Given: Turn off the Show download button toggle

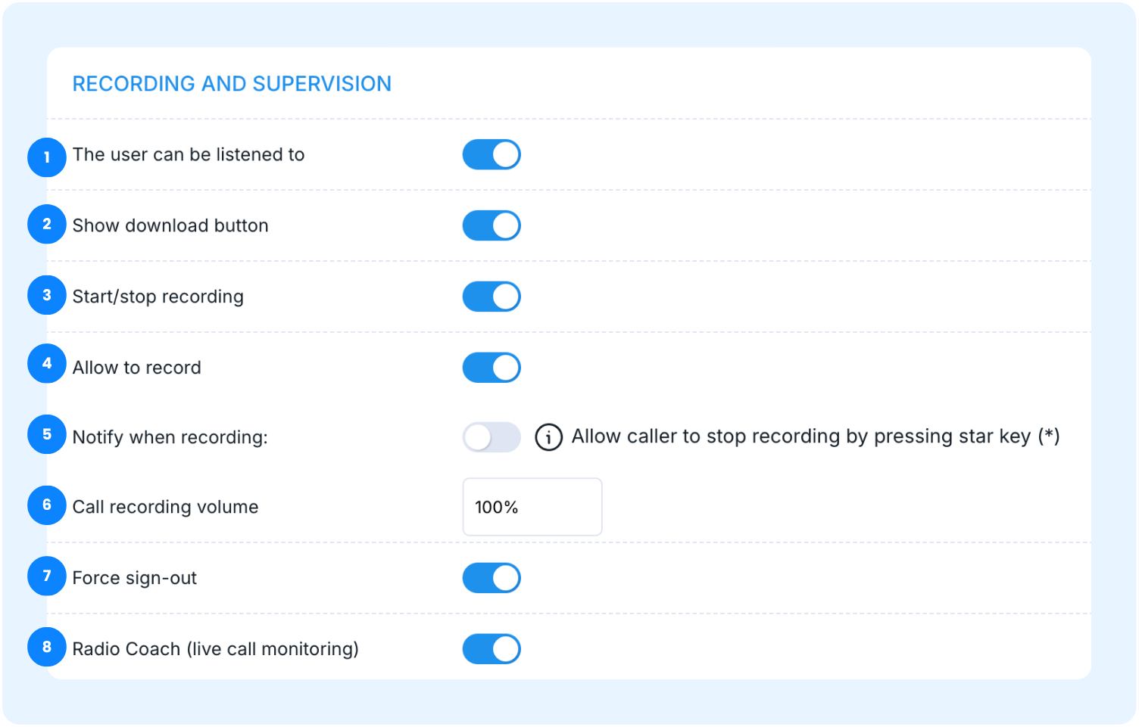Looking at the screenshot, I should tap(491, 225).
